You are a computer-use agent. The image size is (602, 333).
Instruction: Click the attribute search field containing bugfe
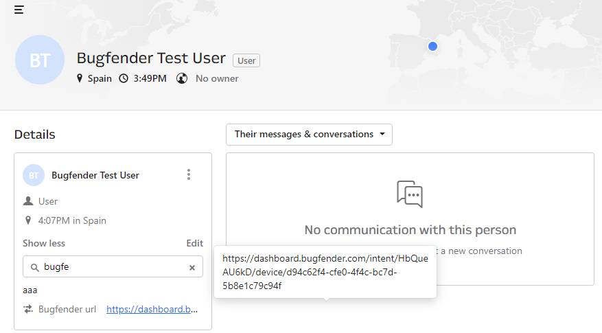pyautogui.click(x=113, y=266)
